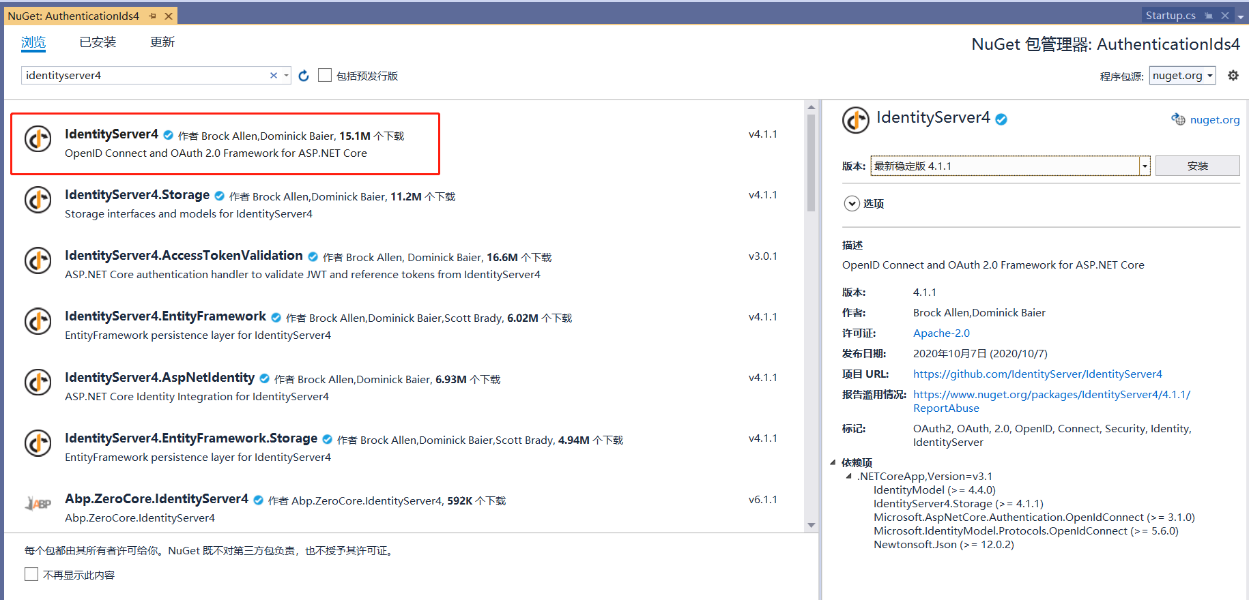Screen dimensions: 1249x600
Task: Open the Apache-2.0 license link
Action: 941,333
